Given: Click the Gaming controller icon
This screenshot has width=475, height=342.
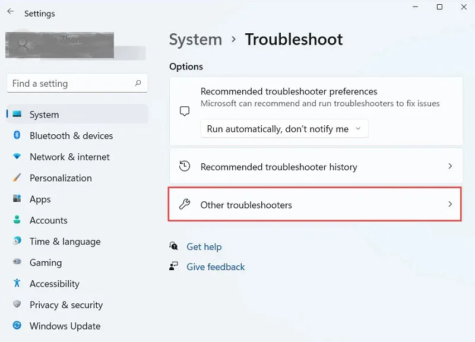Looking at the screenshot, I should coord(17,261).
